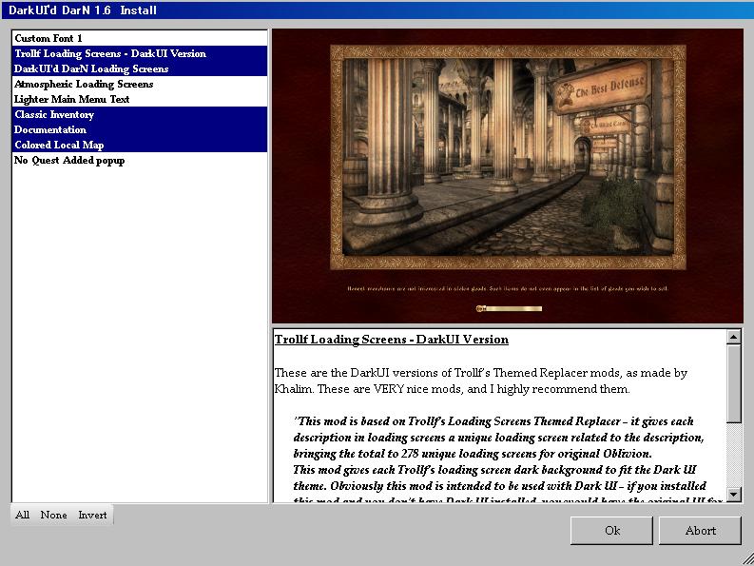754x566 pixels.
Task: Click the description scrollbar down arrow
Action: [x=733, y=494]
